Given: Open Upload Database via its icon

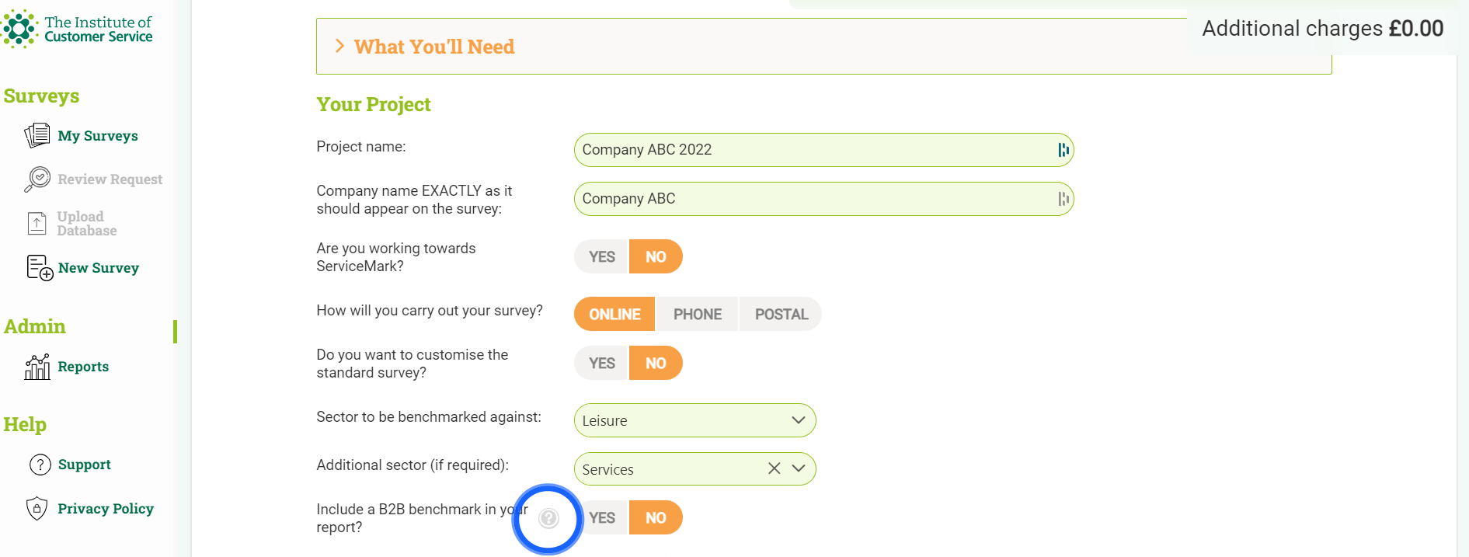Looking at the screenshot, I should click(x=36, y=222).
